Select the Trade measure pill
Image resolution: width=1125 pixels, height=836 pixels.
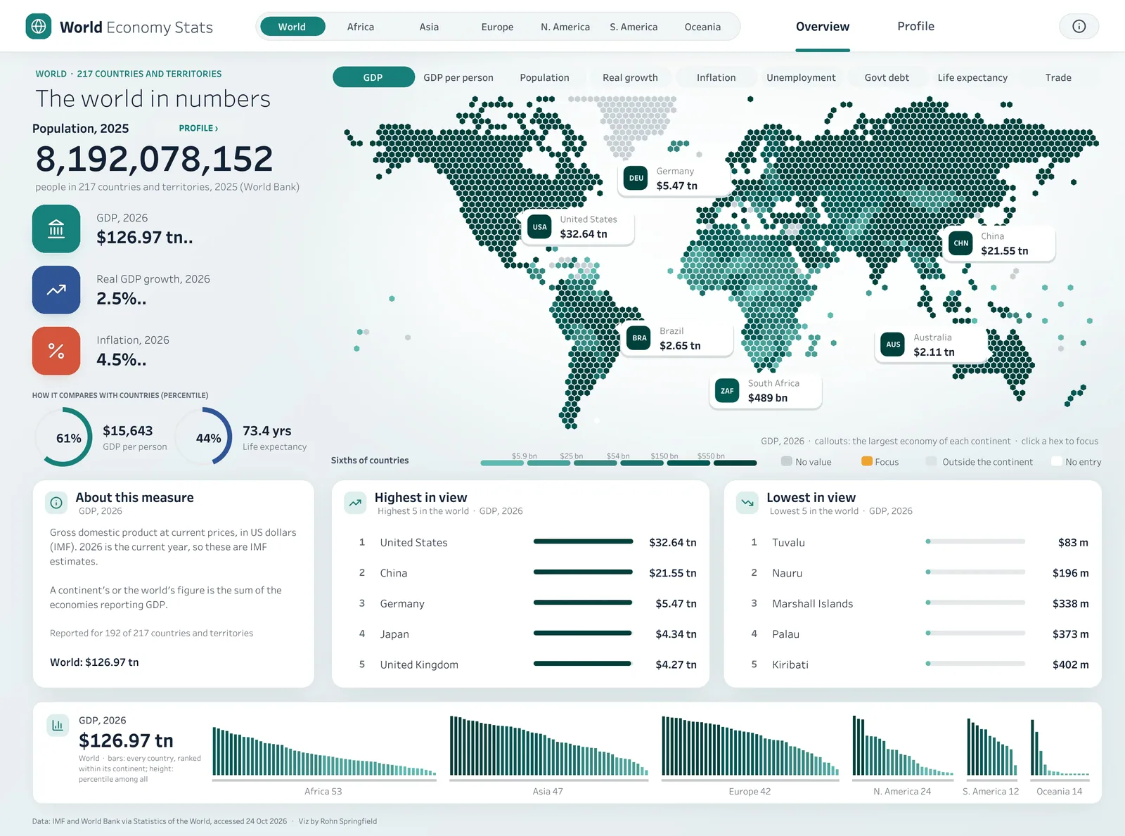coord(1057,77)
